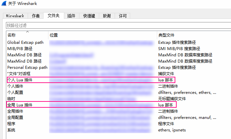Open the 作者 tab
The height and width of the screenshot is (139, 231).
(36, 16)
